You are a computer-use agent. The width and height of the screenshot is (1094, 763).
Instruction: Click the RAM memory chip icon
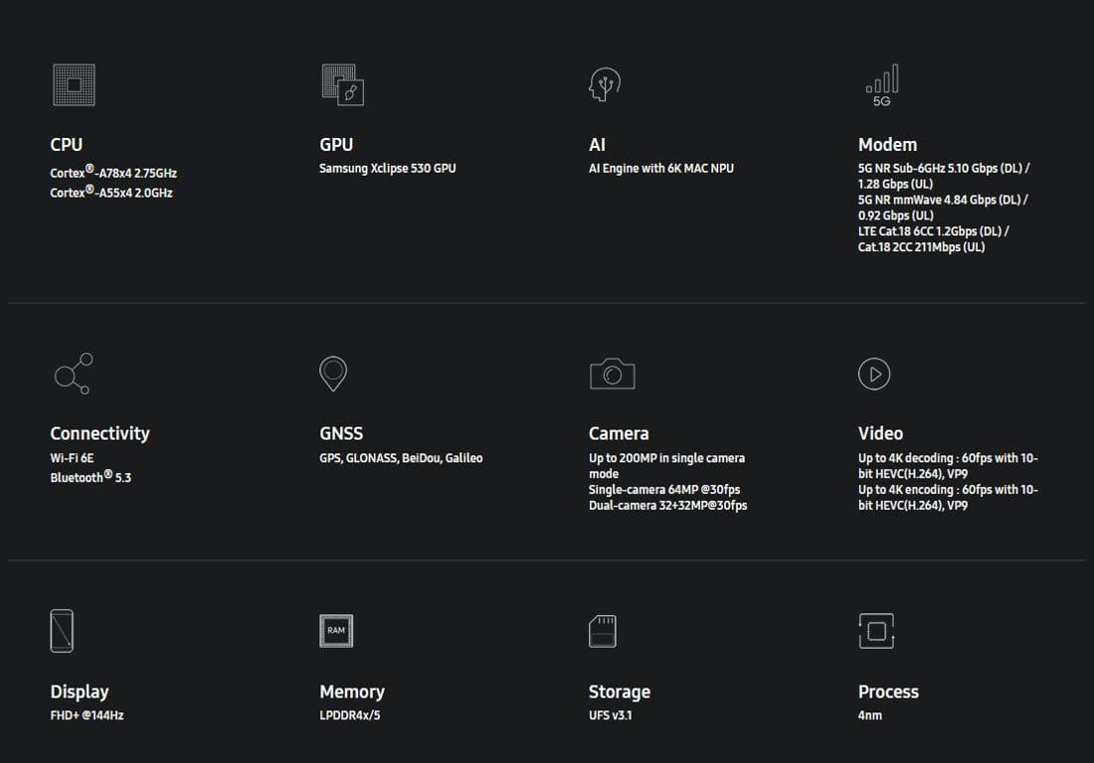click(336, 631)
